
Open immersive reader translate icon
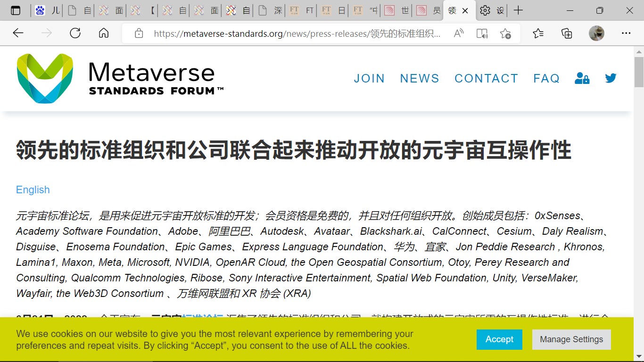482,33
